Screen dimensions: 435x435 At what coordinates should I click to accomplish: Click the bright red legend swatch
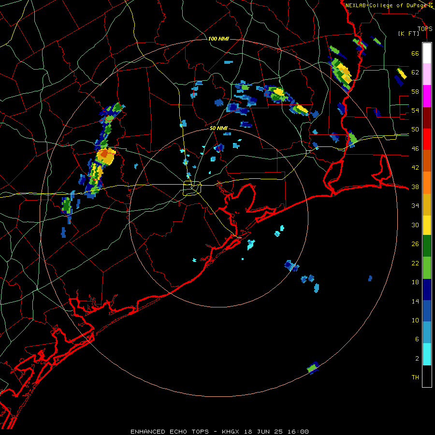point(427,139)
